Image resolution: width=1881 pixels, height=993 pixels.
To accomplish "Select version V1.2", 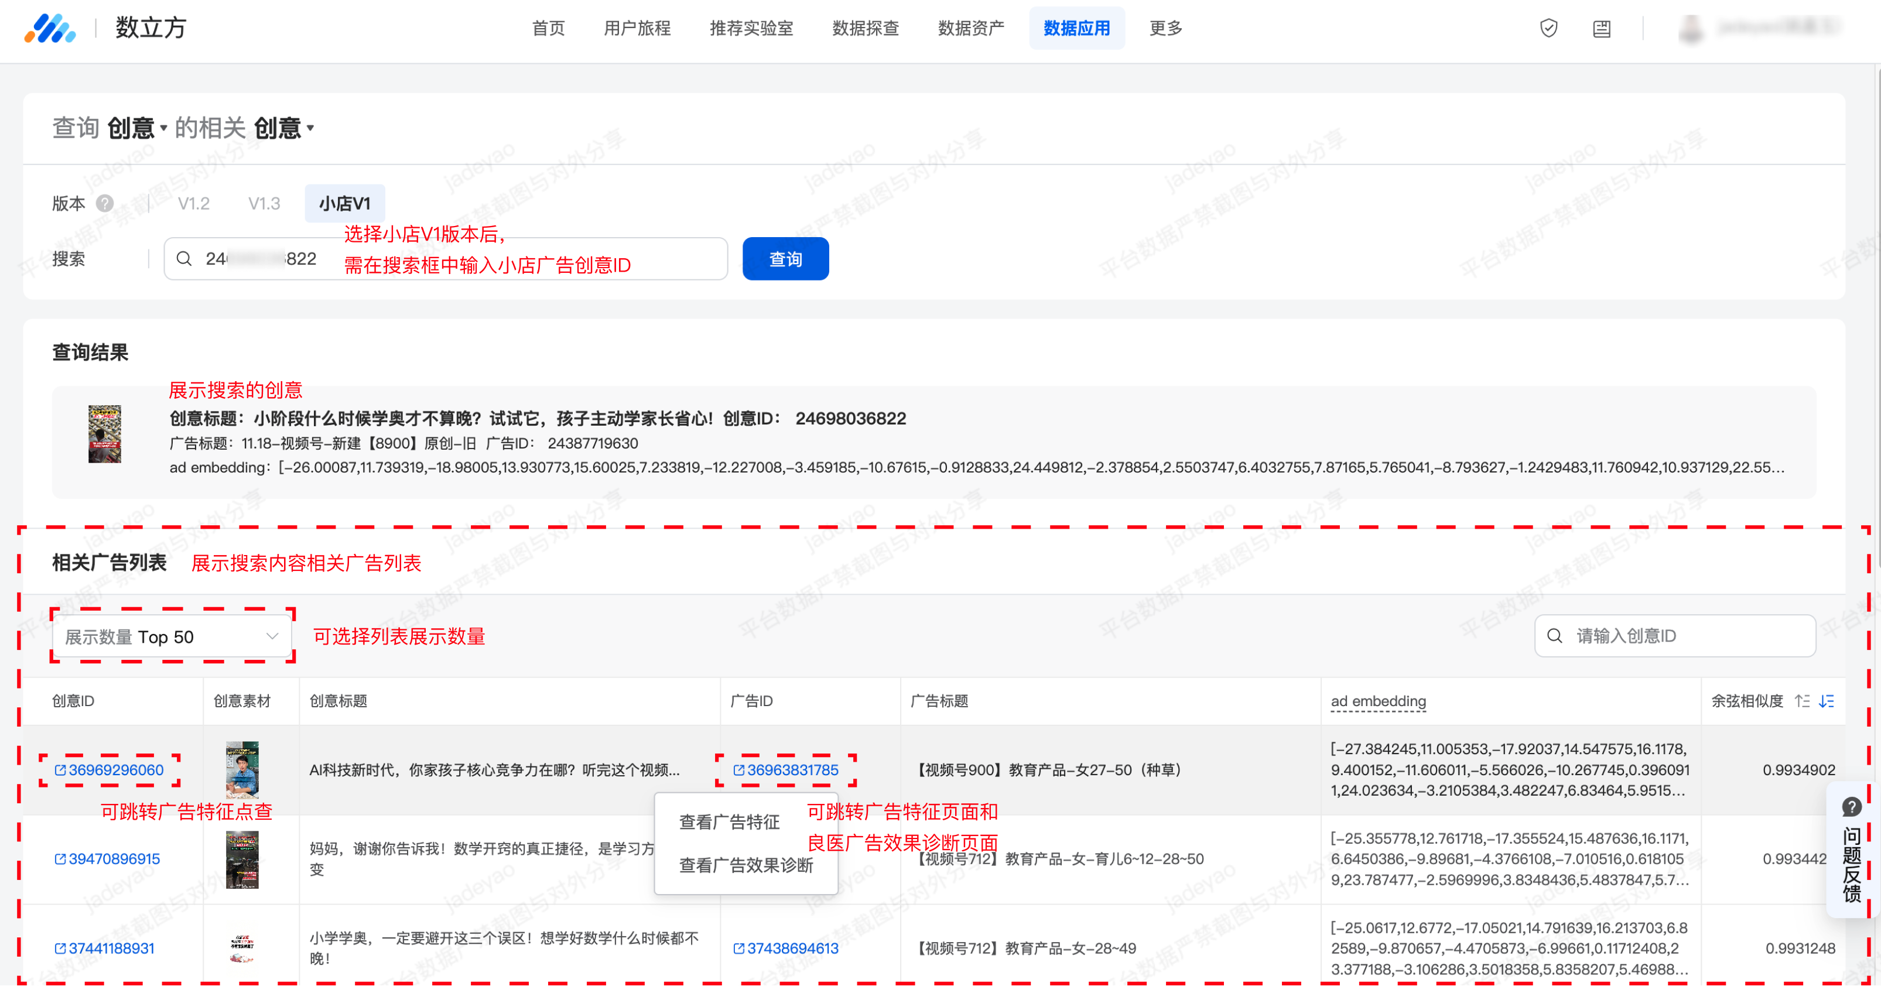I will point(193,203).
